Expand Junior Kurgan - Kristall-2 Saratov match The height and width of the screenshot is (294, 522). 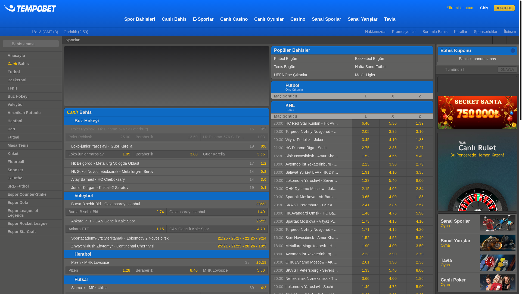pos(167,188)
